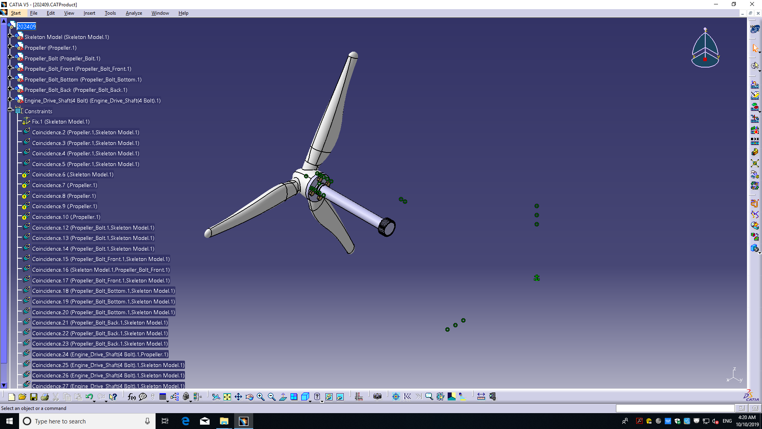Click the Zoom In magnifier icon
The image size is (762, 429).
tap(261, 396)
